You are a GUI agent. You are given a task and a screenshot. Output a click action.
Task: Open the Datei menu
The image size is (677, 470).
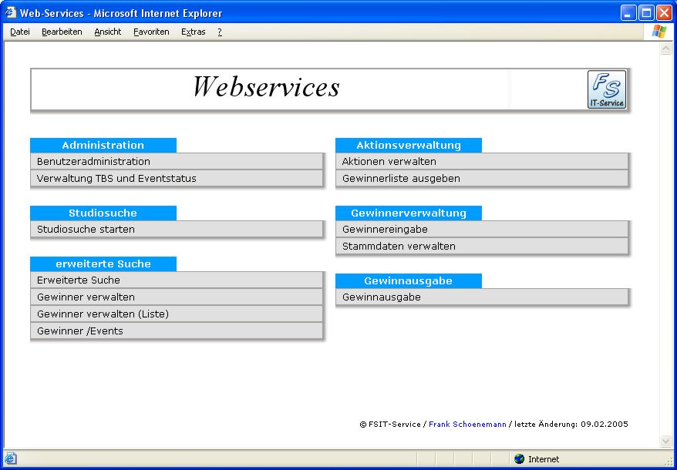[x=20, y=32]
